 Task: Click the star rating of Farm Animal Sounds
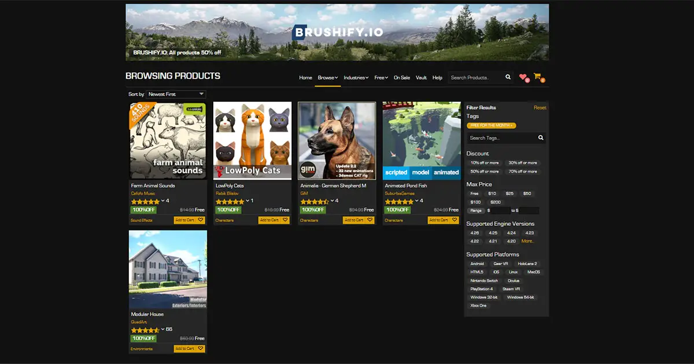145,201
